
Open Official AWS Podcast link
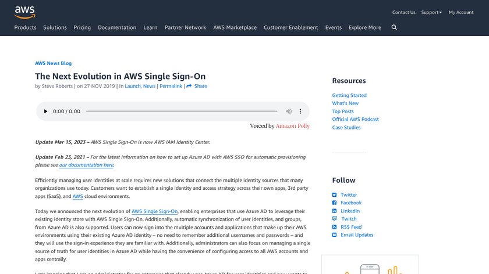355,120
